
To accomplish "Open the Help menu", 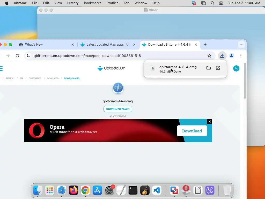I will 156,3.
